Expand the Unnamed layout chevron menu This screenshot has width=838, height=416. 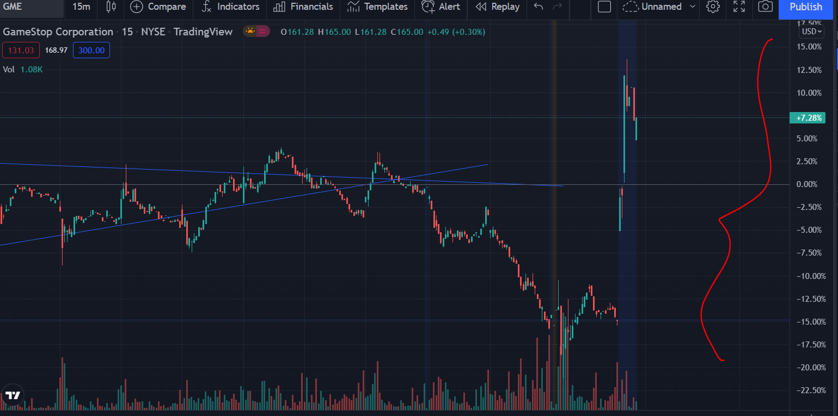click(692, 7)
